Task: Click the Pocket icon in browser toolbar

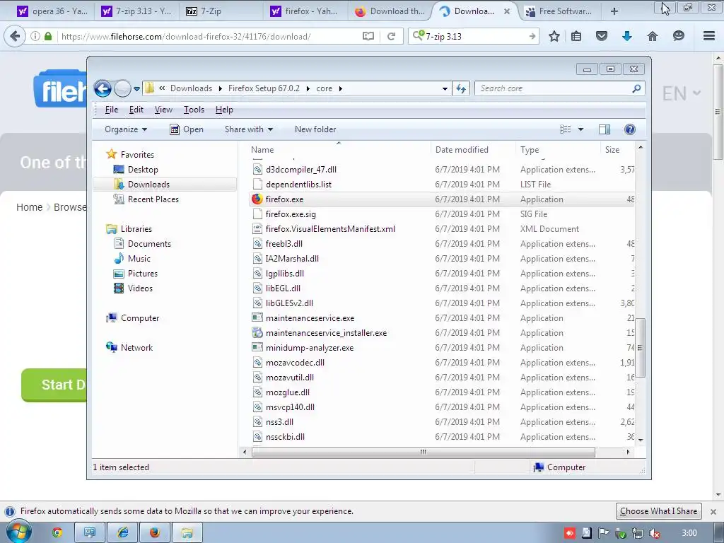Action: [x=601, y=36]
